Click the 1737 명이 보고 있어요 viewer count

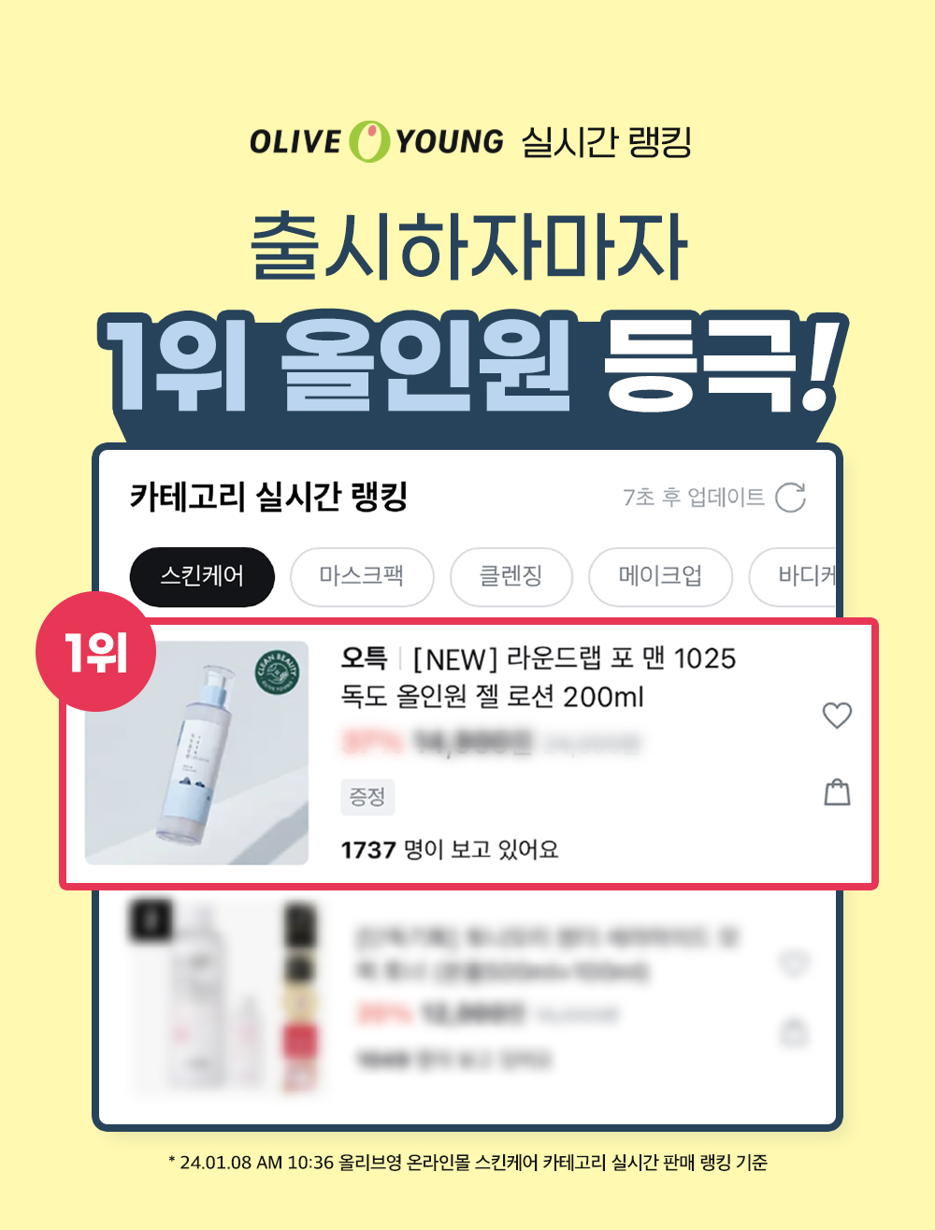450,849
